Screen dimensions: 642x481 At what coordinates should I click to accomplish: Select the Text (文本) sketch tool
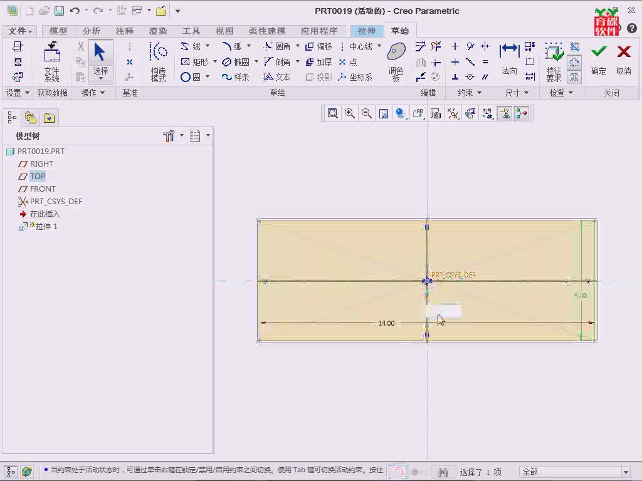click(x=276, y=77)
